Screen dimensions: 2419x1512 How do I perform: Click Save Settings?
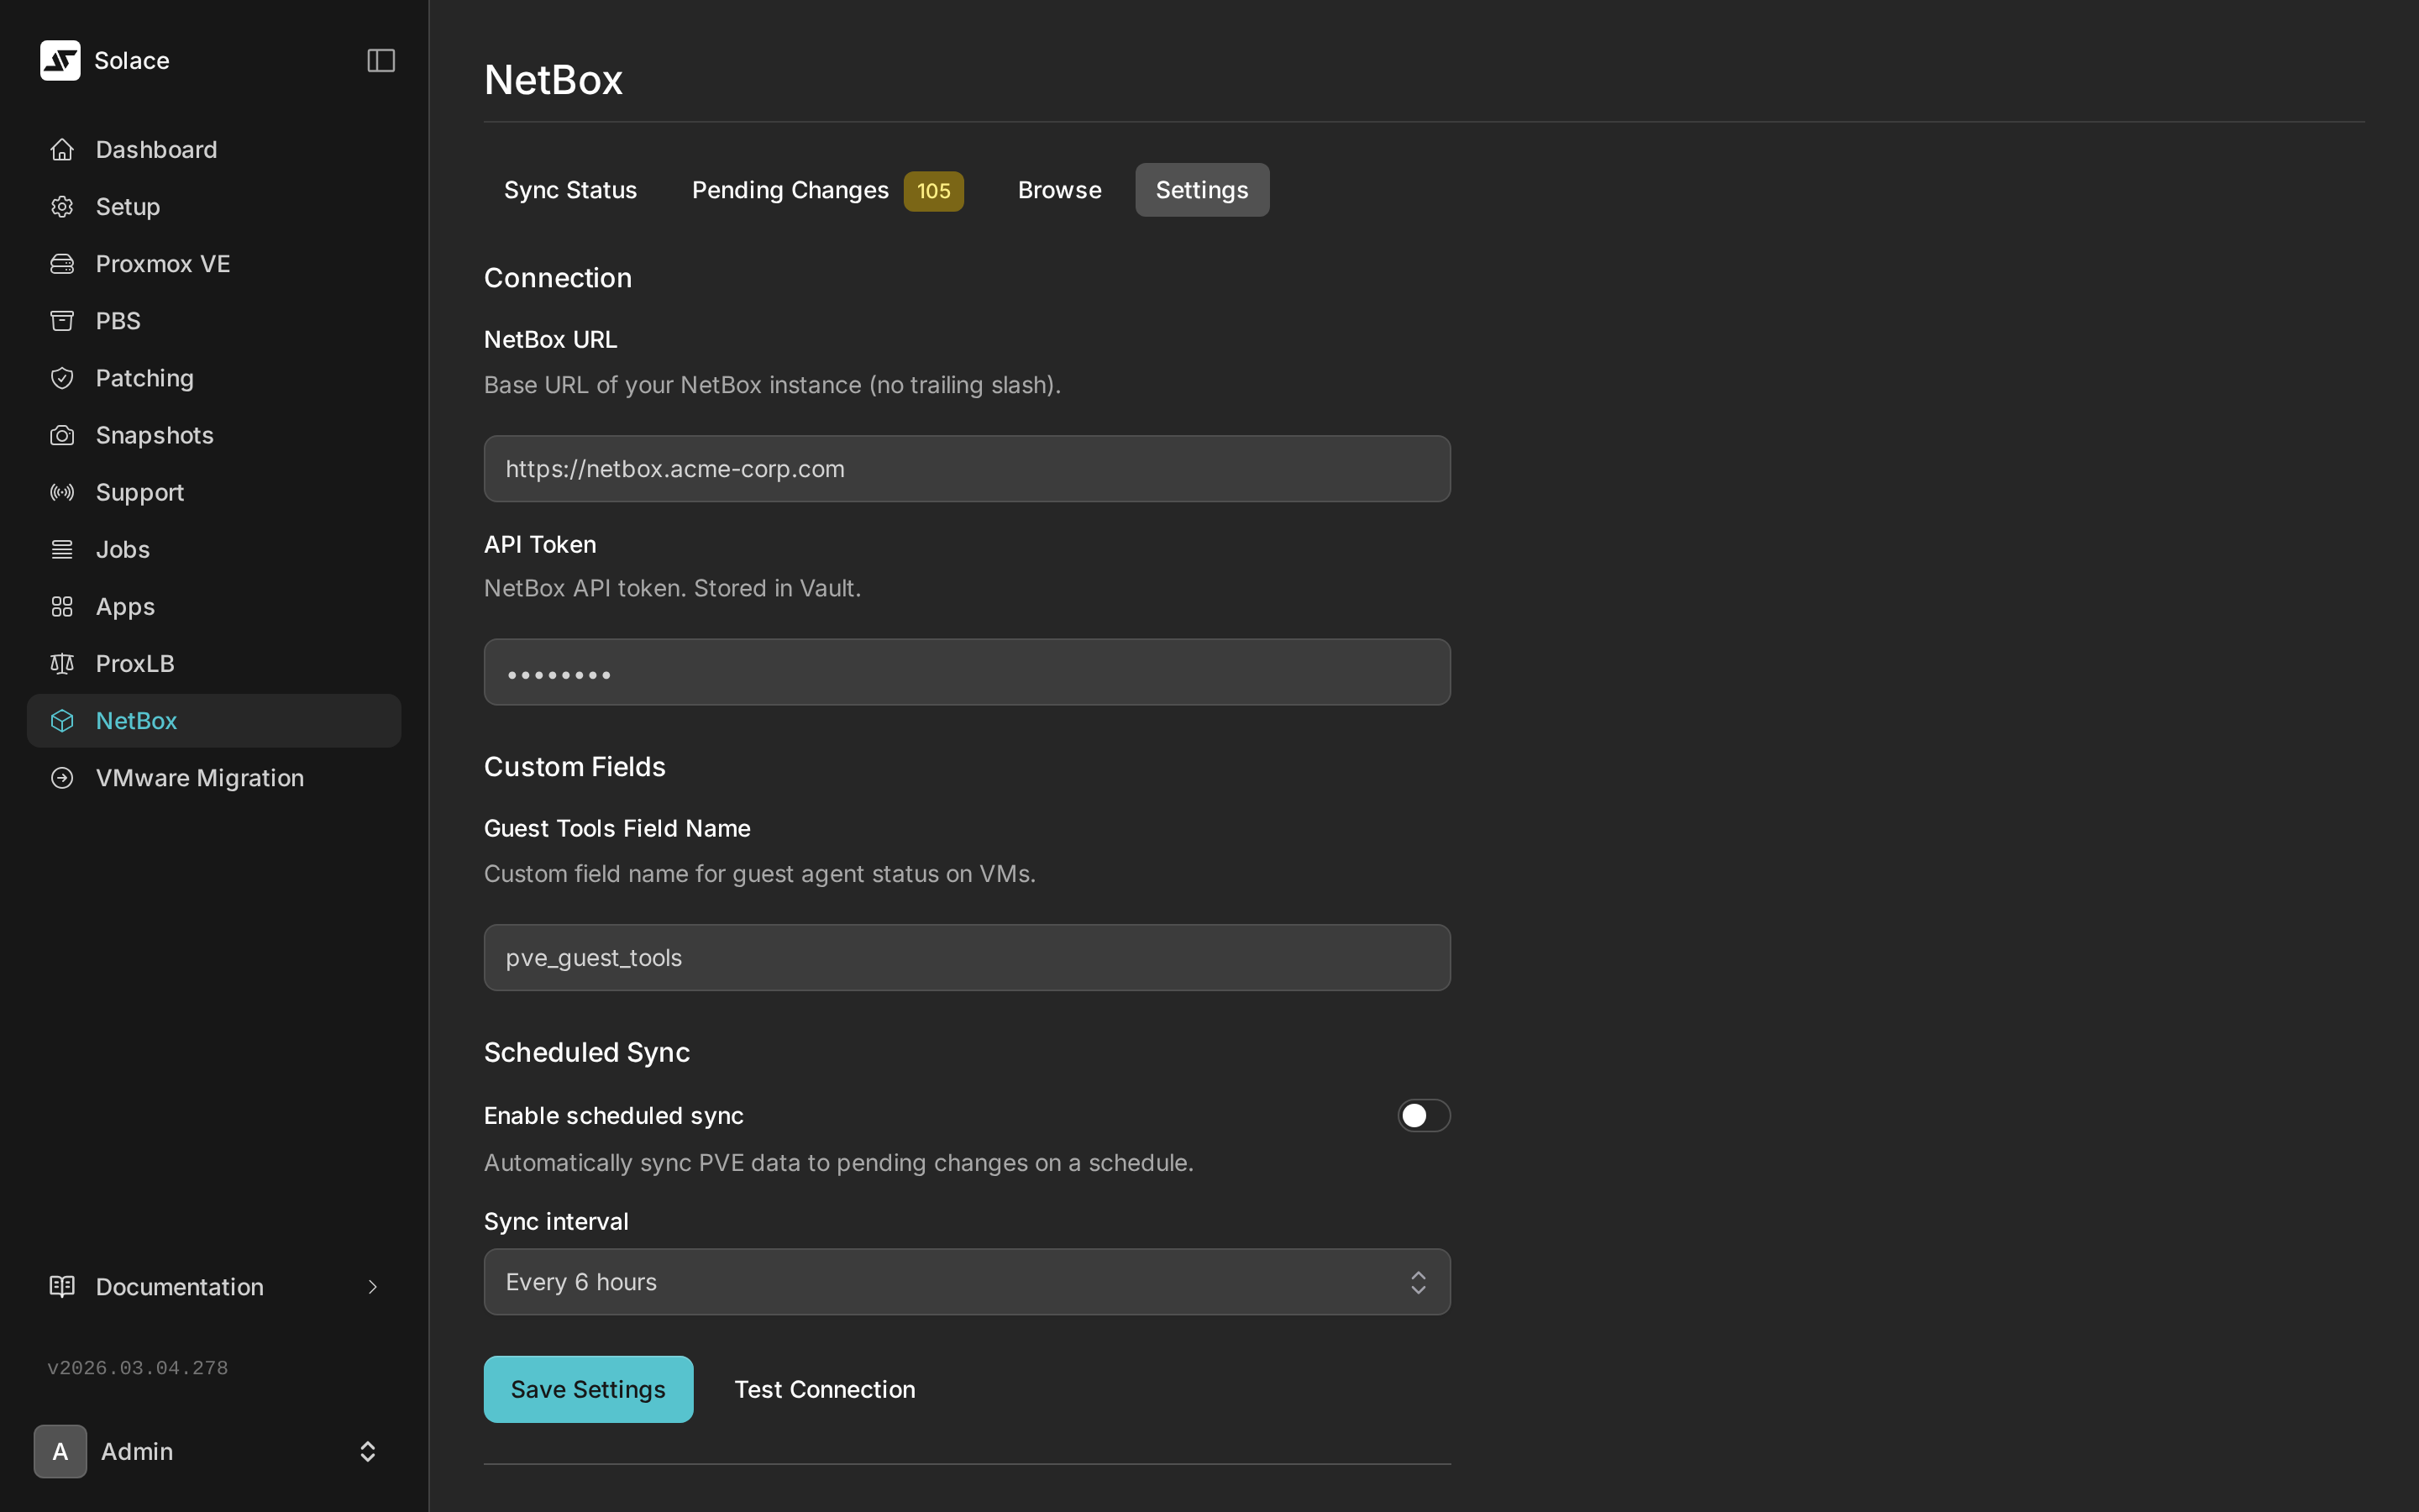[x=588, y=1388]
